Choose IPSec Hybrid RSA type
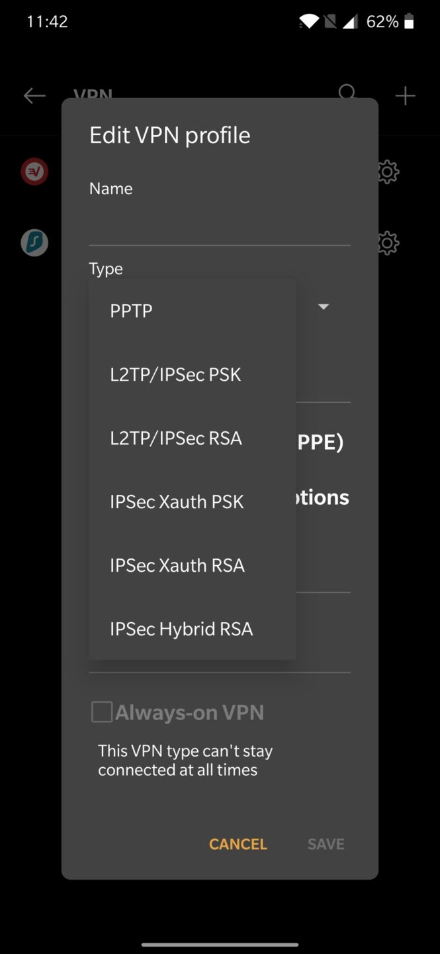440x954 pixels. [181, 628]
